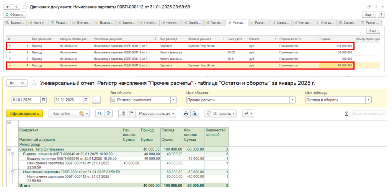
Task: Open the help question mark button
Action: [381, 15]
